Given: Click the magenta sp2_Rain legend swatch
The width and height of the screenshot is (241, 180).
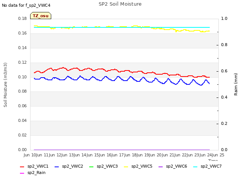Looking at the screenshot, I should tap(22, 173).
